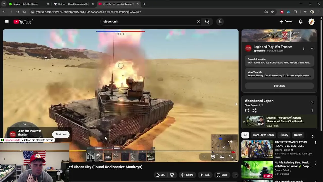
Task: Show more filter chips with arrow
Action: [313, 136]
